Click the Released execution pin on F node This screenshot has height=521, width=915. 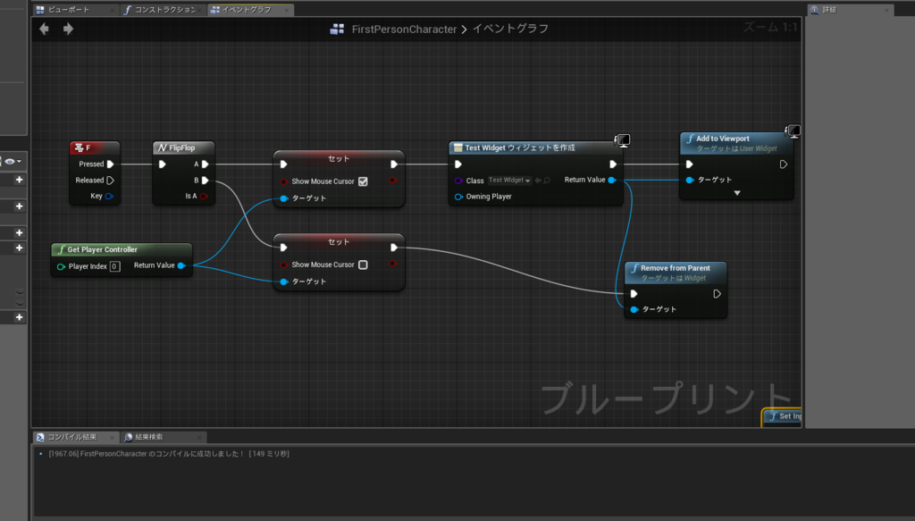pos(110,181)
